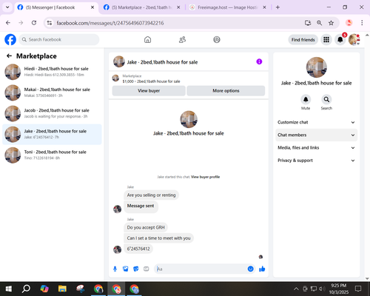Click the 'Are you selling or renting' message
Image resolution: width=370 pixels, height=296 pixels.
click(x=151, y=195)
